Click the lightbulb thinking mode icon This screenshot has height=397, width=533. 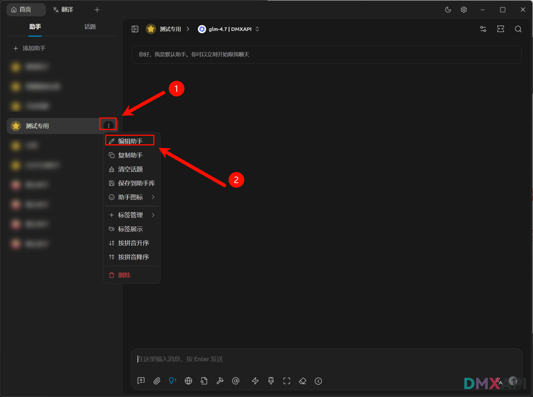tap(173, 381)
